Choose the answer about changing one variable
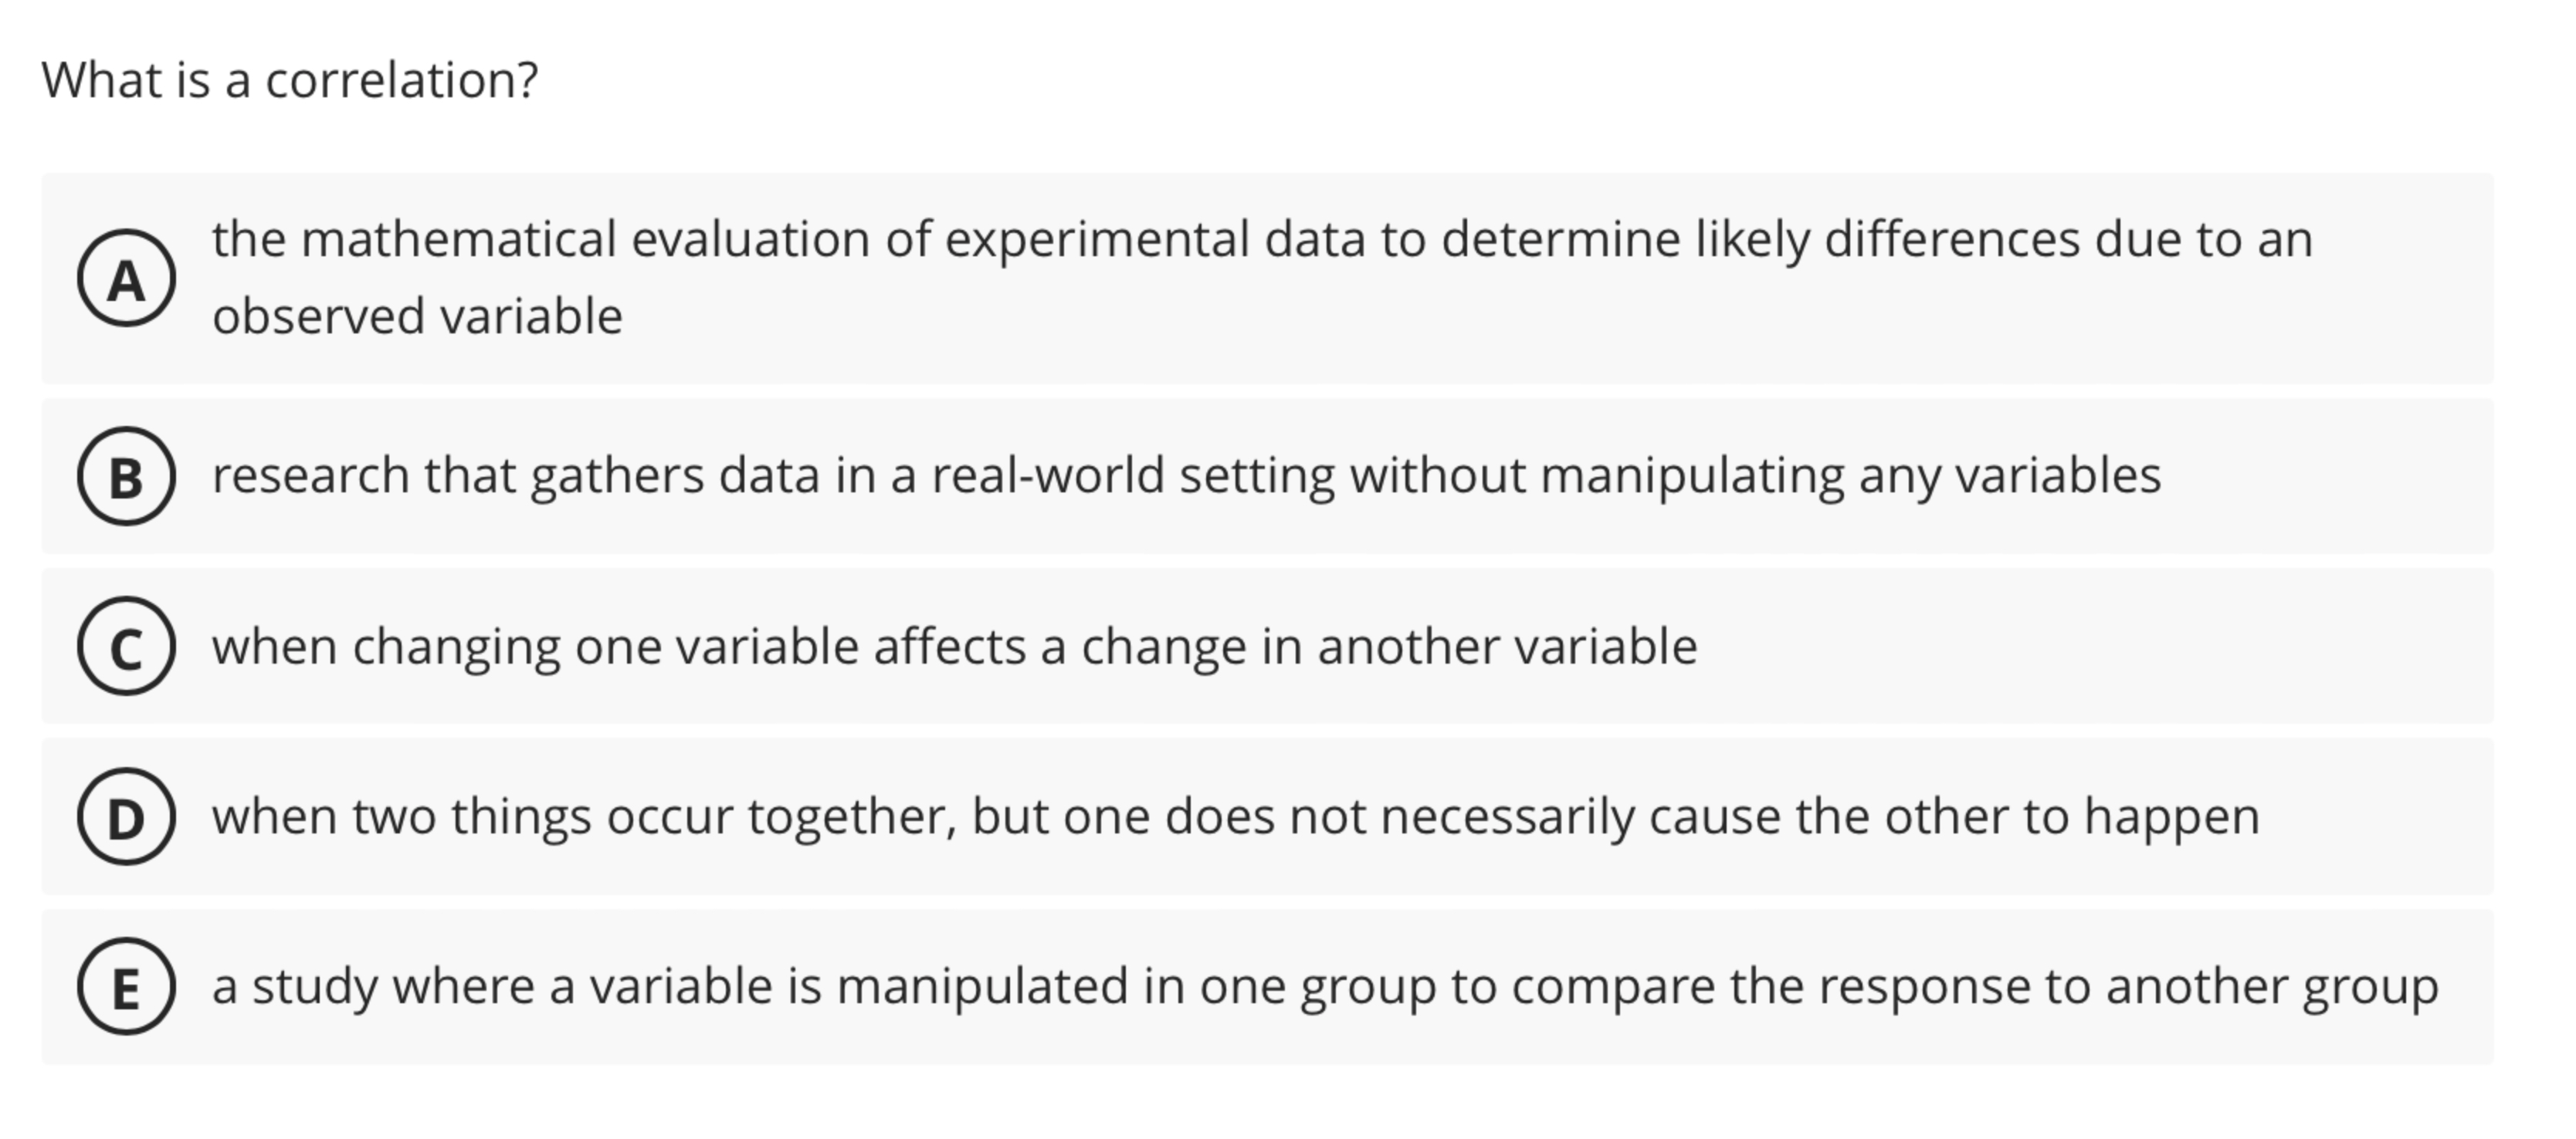Viewport: 2576px width, 1139px height. click(950, 647)
